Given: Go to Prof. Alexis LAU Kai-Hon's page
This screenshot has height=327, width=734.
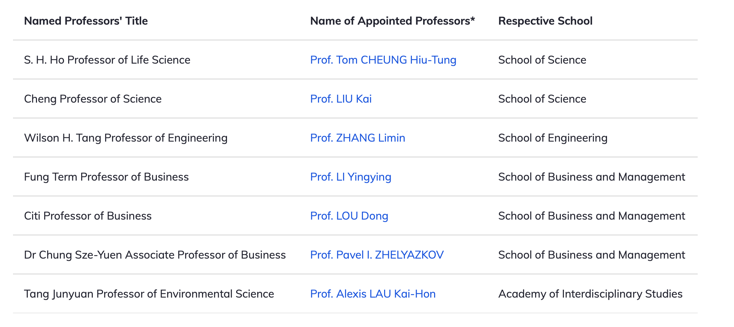Looking at the screenshot, I should pyautogui.click(x=373, y=294).
